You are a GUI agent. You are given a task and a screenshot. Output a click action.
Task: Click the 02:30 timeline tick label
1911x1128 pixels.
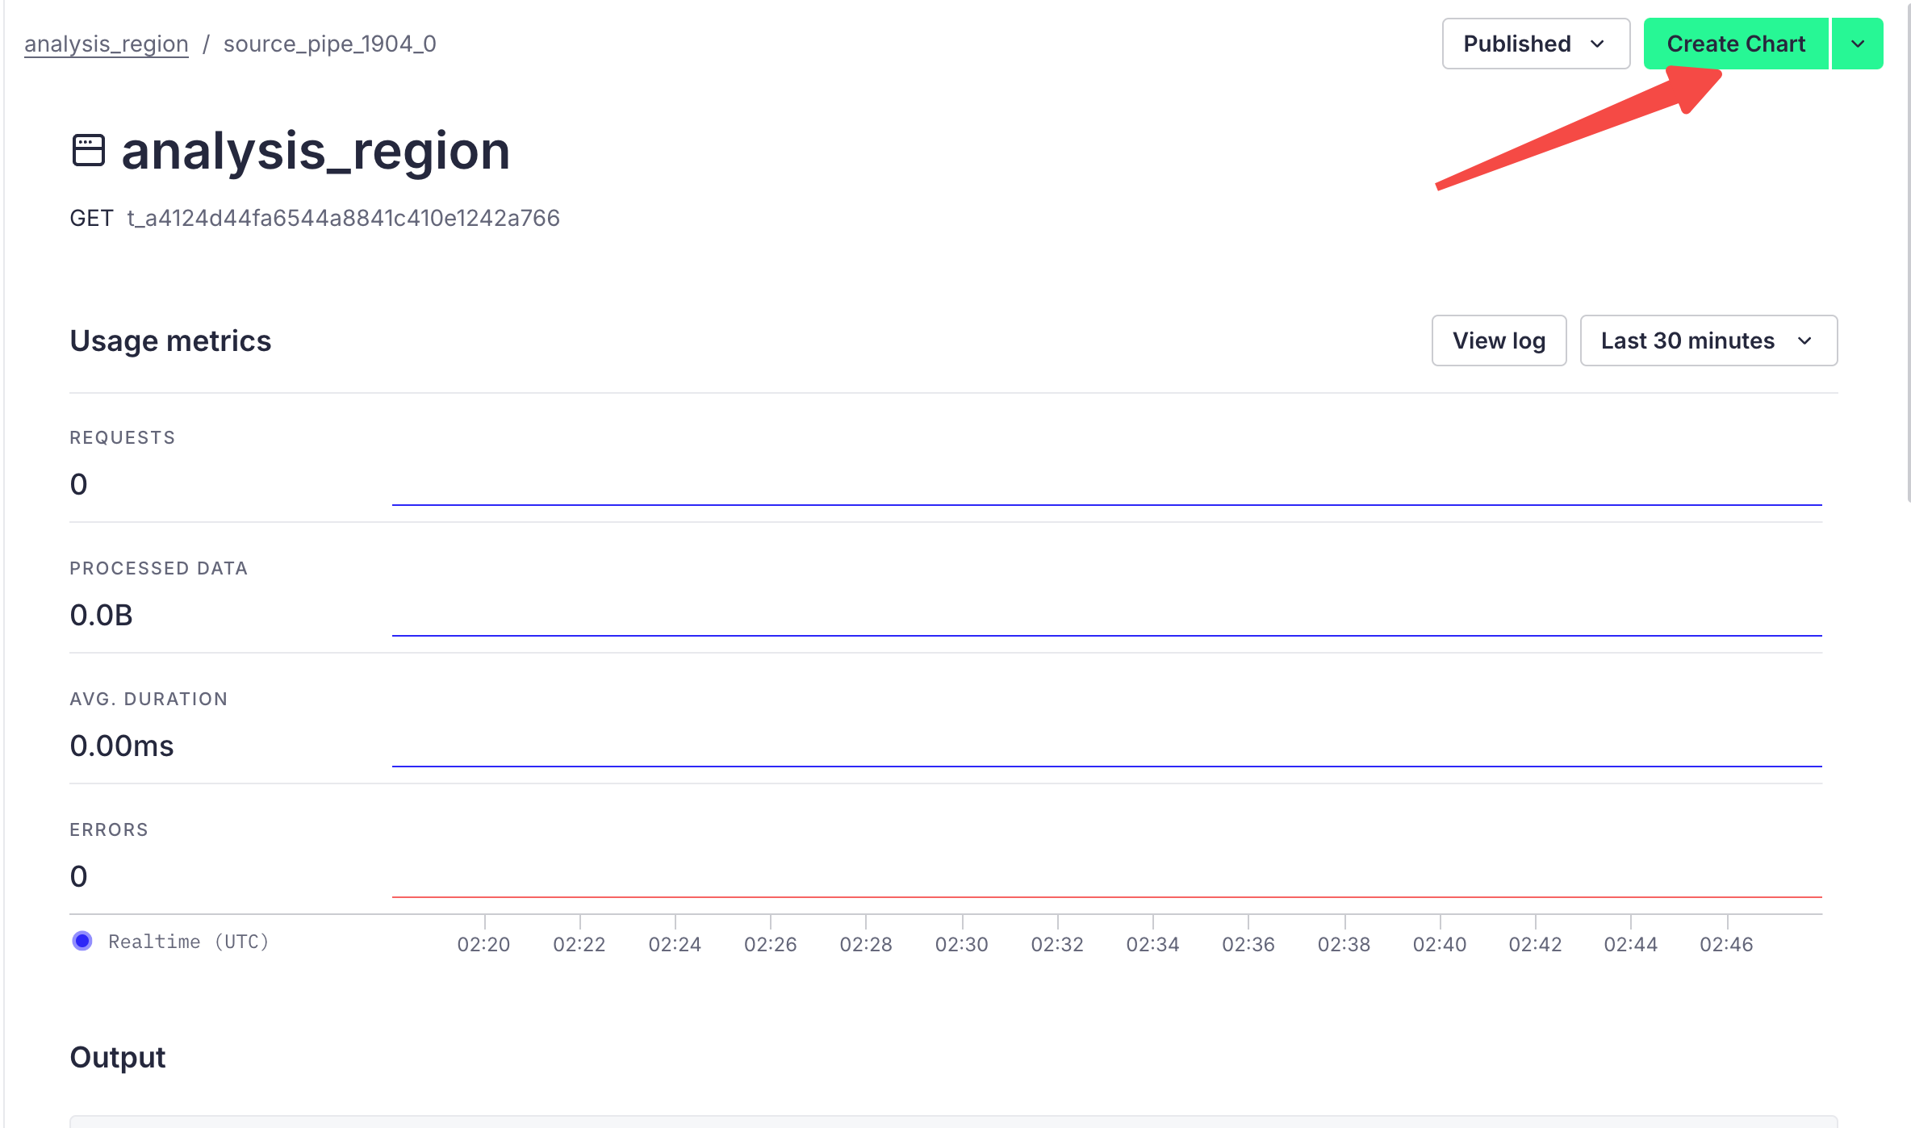[x=961, y=944]
